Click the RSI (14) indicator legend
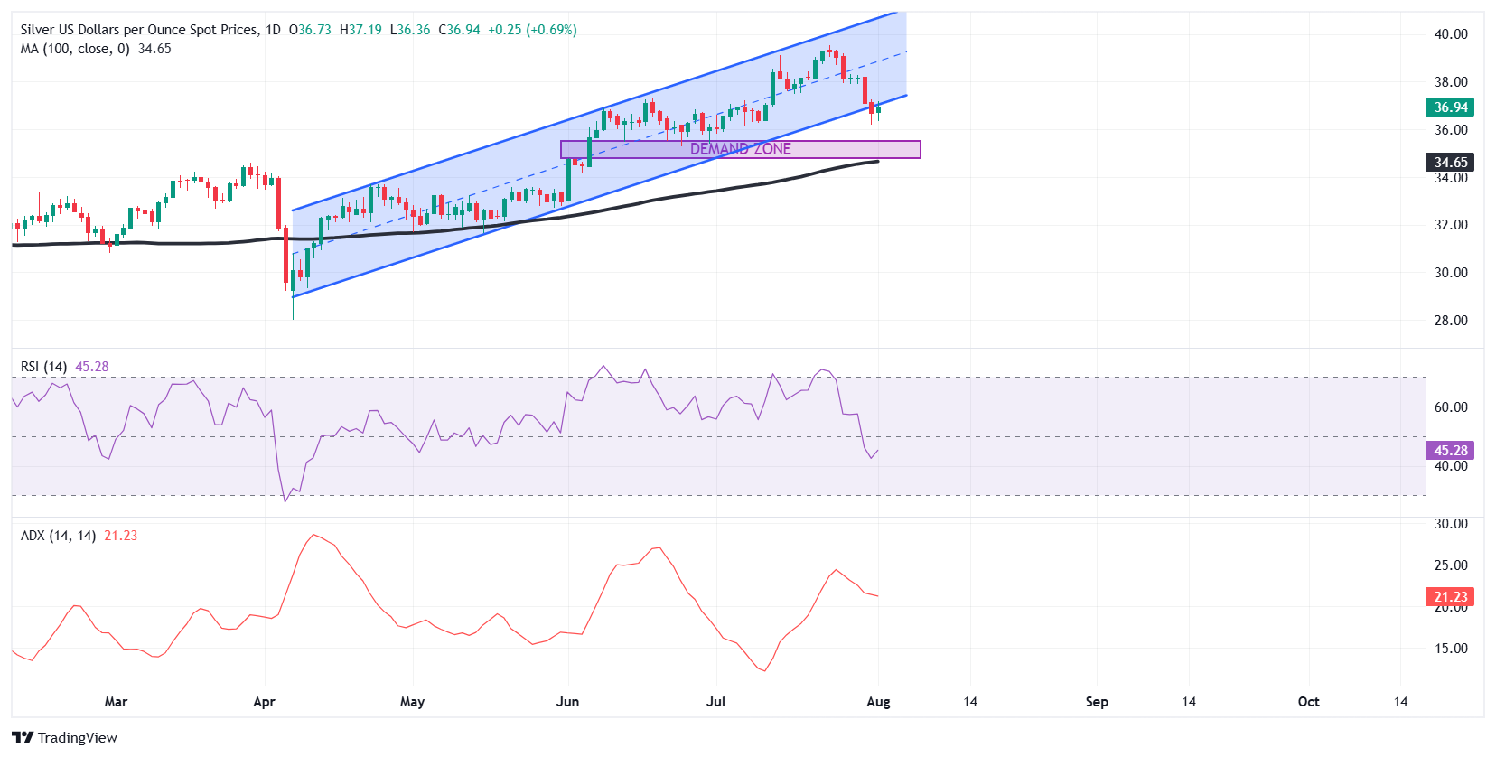This screenshot has height=757, width=1496. pyautogui.click(x=44, y=367)
